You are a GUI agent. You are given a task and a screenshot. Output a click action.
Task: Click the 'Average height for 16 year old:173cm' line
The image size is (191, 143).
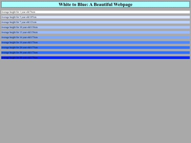(x=95, y=37)
